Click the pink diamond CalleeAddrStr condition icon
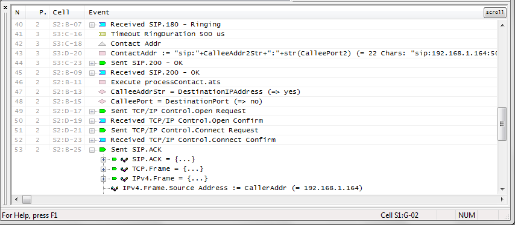Viewport: 515px width, 225px height. tap(102, 91)
